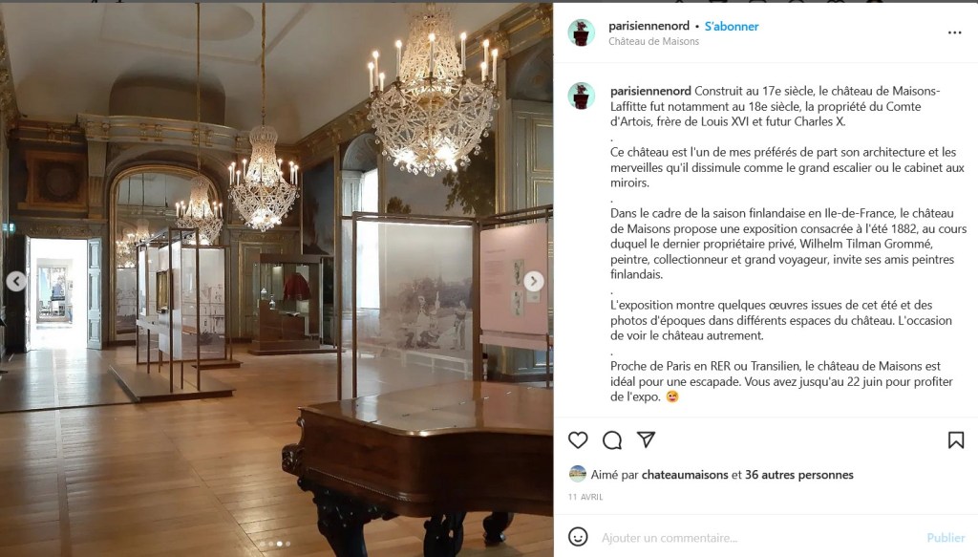Click the S'abonner follow link
The image size is (978, 557).
(x=732, y=26)
